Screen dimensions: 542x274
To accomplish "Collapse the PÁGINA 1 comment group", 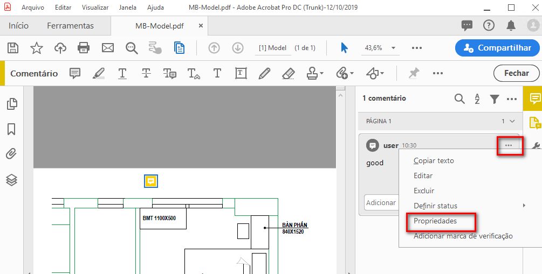I will click(x=512, y=121).
